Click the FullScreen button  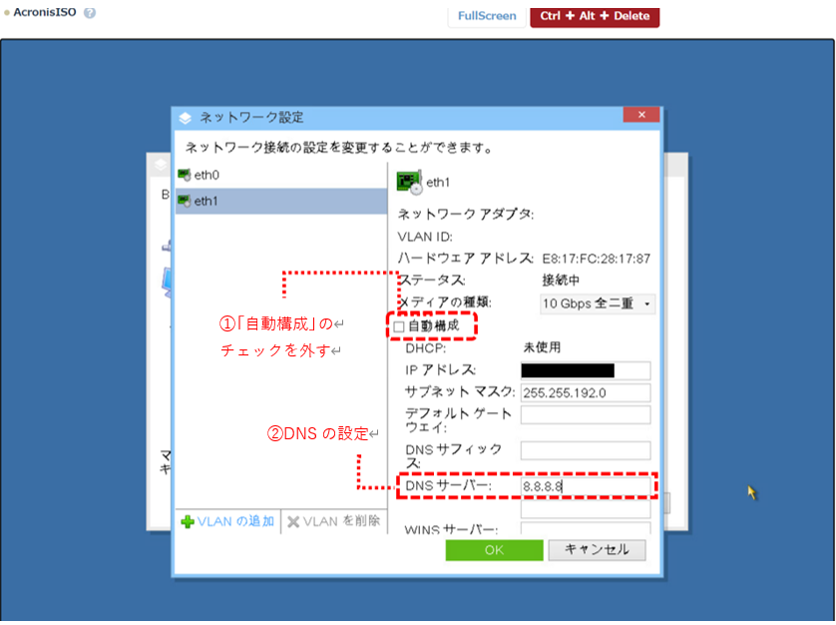pyautogui.click(x=487, y=16)
